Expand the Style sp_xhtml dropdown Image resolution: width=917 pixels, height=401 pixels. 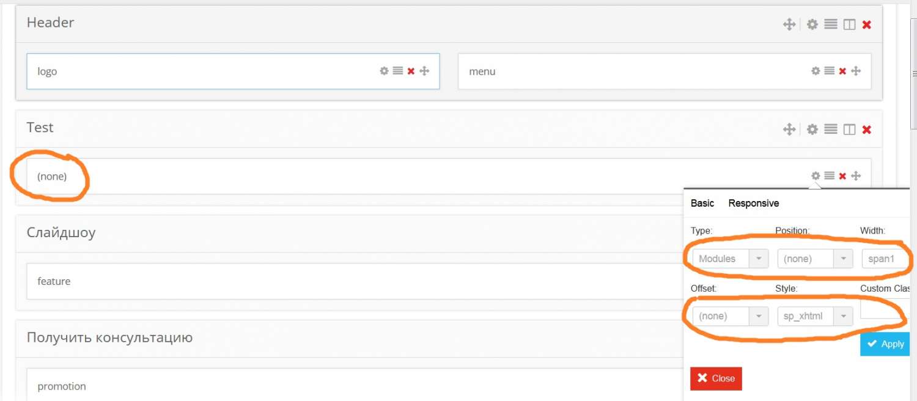coord(814,316)
